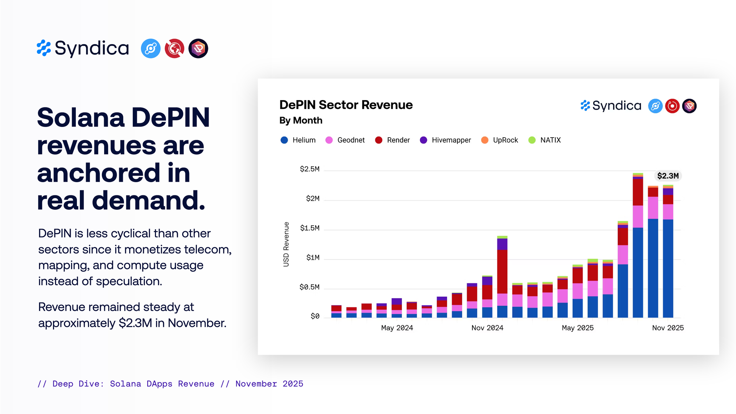Click the Nov 2025 axis label
The width and height of the screenshot is (736, 414).
(668, 328)
